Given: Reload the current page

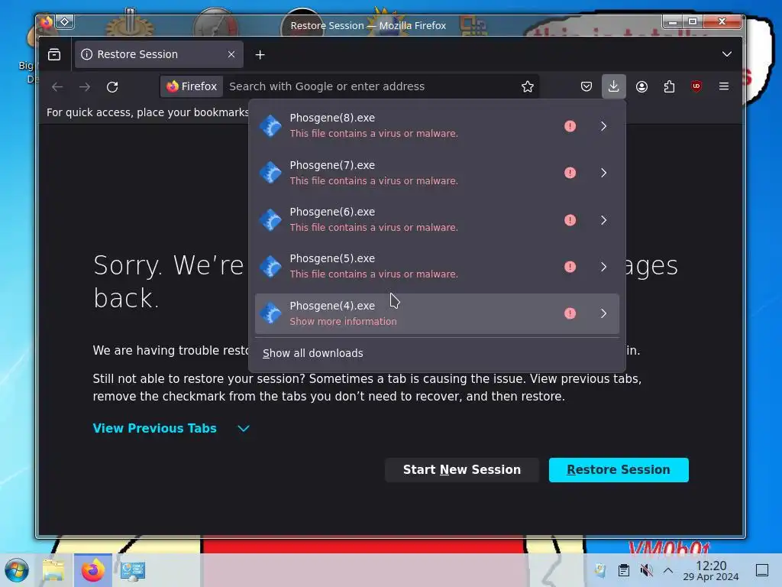Looking at the screenshot, I should click(112, 87).
